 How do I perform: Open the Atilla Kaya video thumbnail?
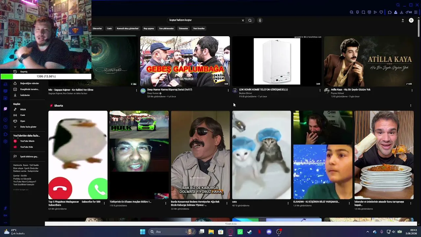tap(369, 61)
